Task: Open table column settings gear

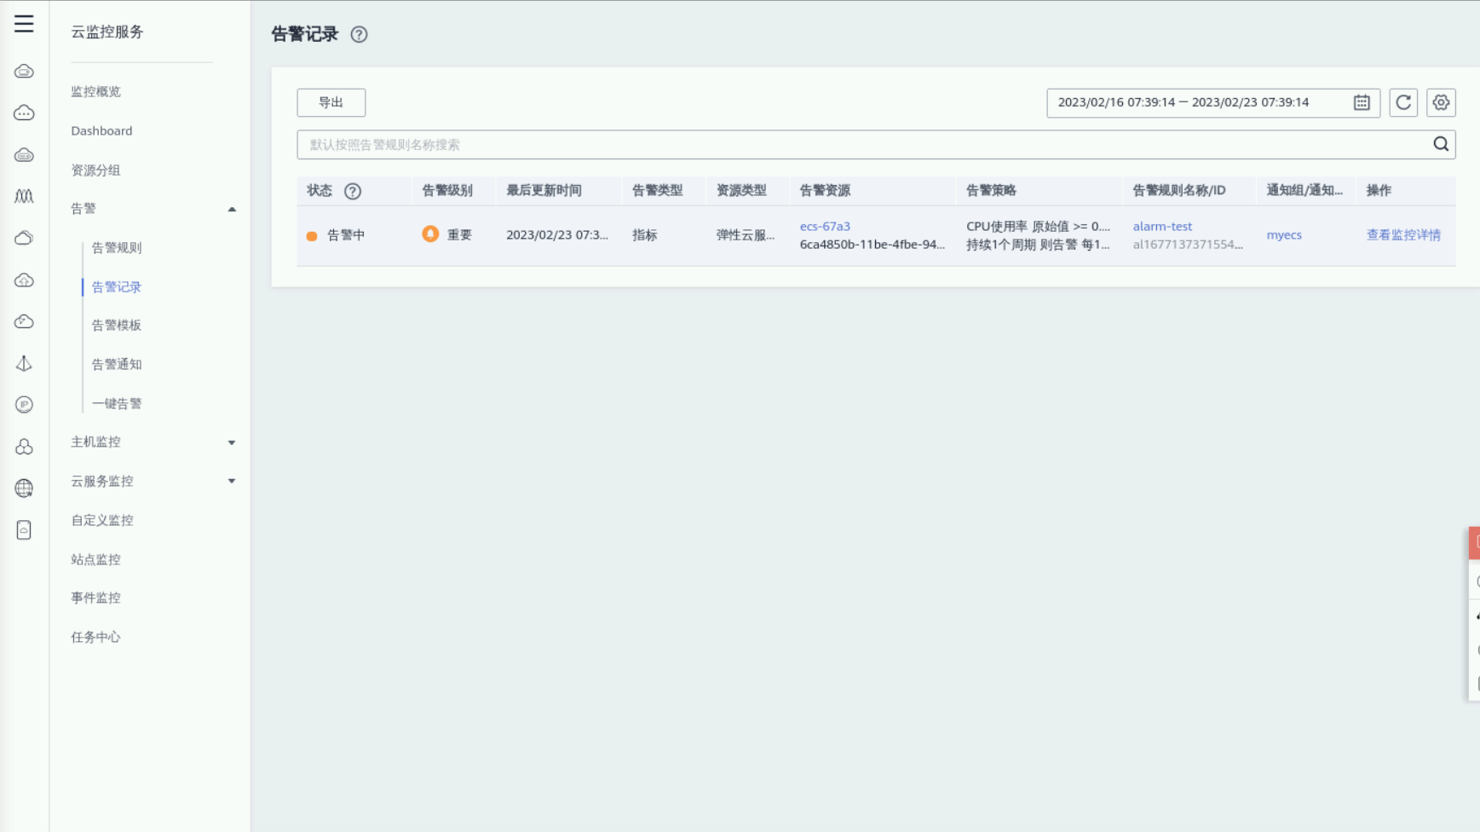Action: pyautogui.click(x=1441, y=102)
